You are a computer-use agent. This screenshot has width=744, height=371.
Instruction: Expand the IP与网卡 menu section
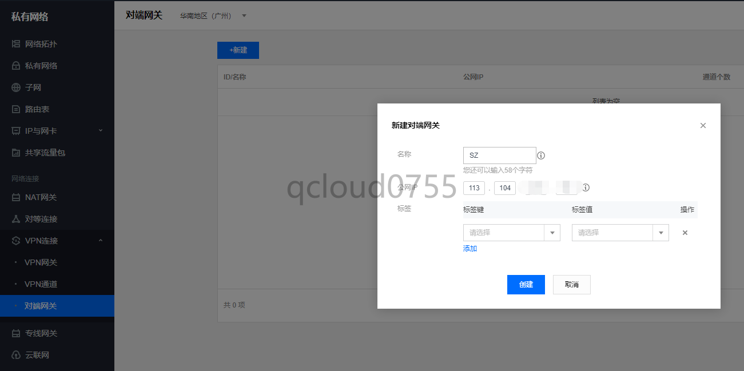tap(101, 131)
